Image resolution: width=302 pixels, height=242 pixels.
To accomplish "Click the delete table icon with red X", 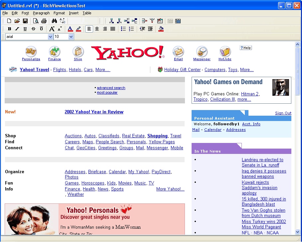I will [160, 21].
